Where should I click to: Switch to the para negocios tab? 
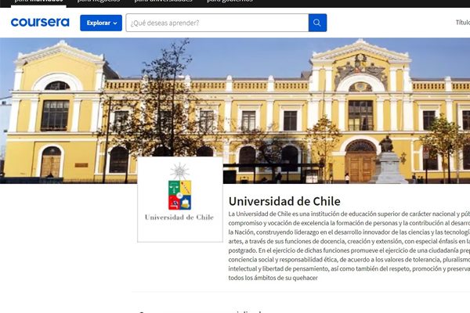point(99,2)
